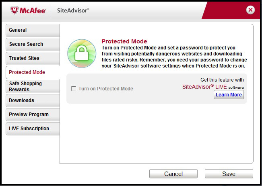
Task: Enable the Turn on Protected Mode checkbox
Action: [x=74, y=88]
